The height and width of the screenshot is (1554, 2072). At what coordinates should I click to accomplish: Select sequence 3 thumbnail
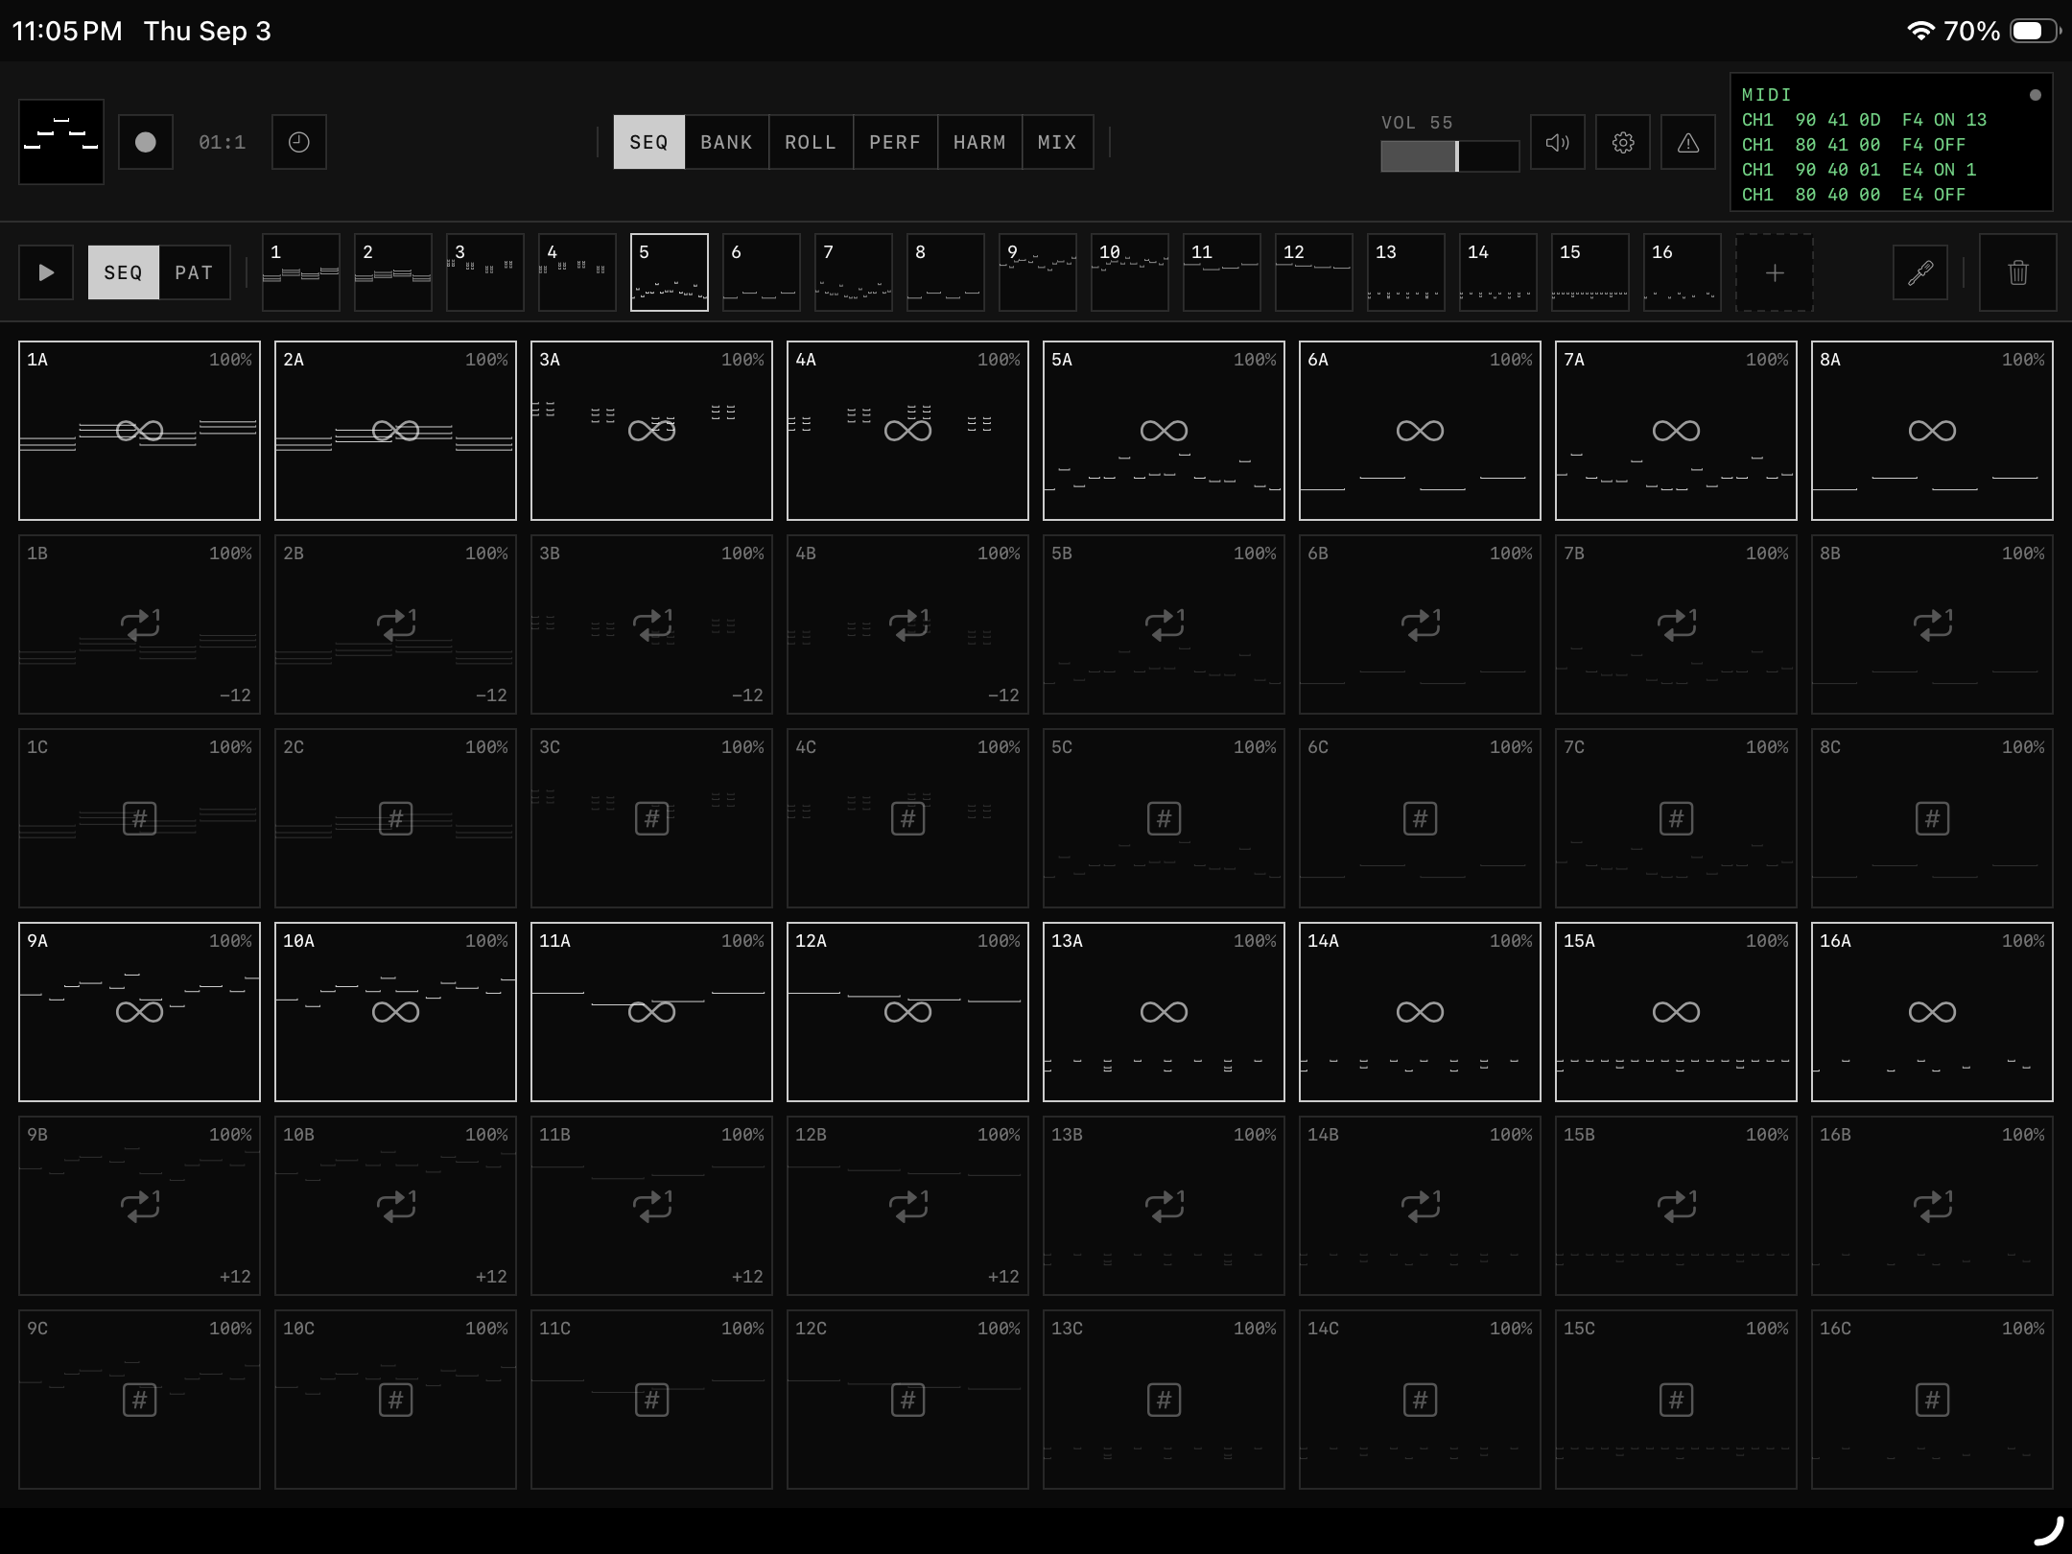click(x=485, y=272)
